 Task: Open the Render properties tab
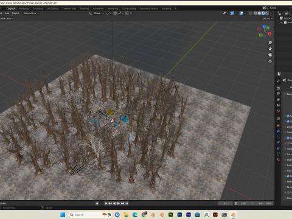pos(278,88)
